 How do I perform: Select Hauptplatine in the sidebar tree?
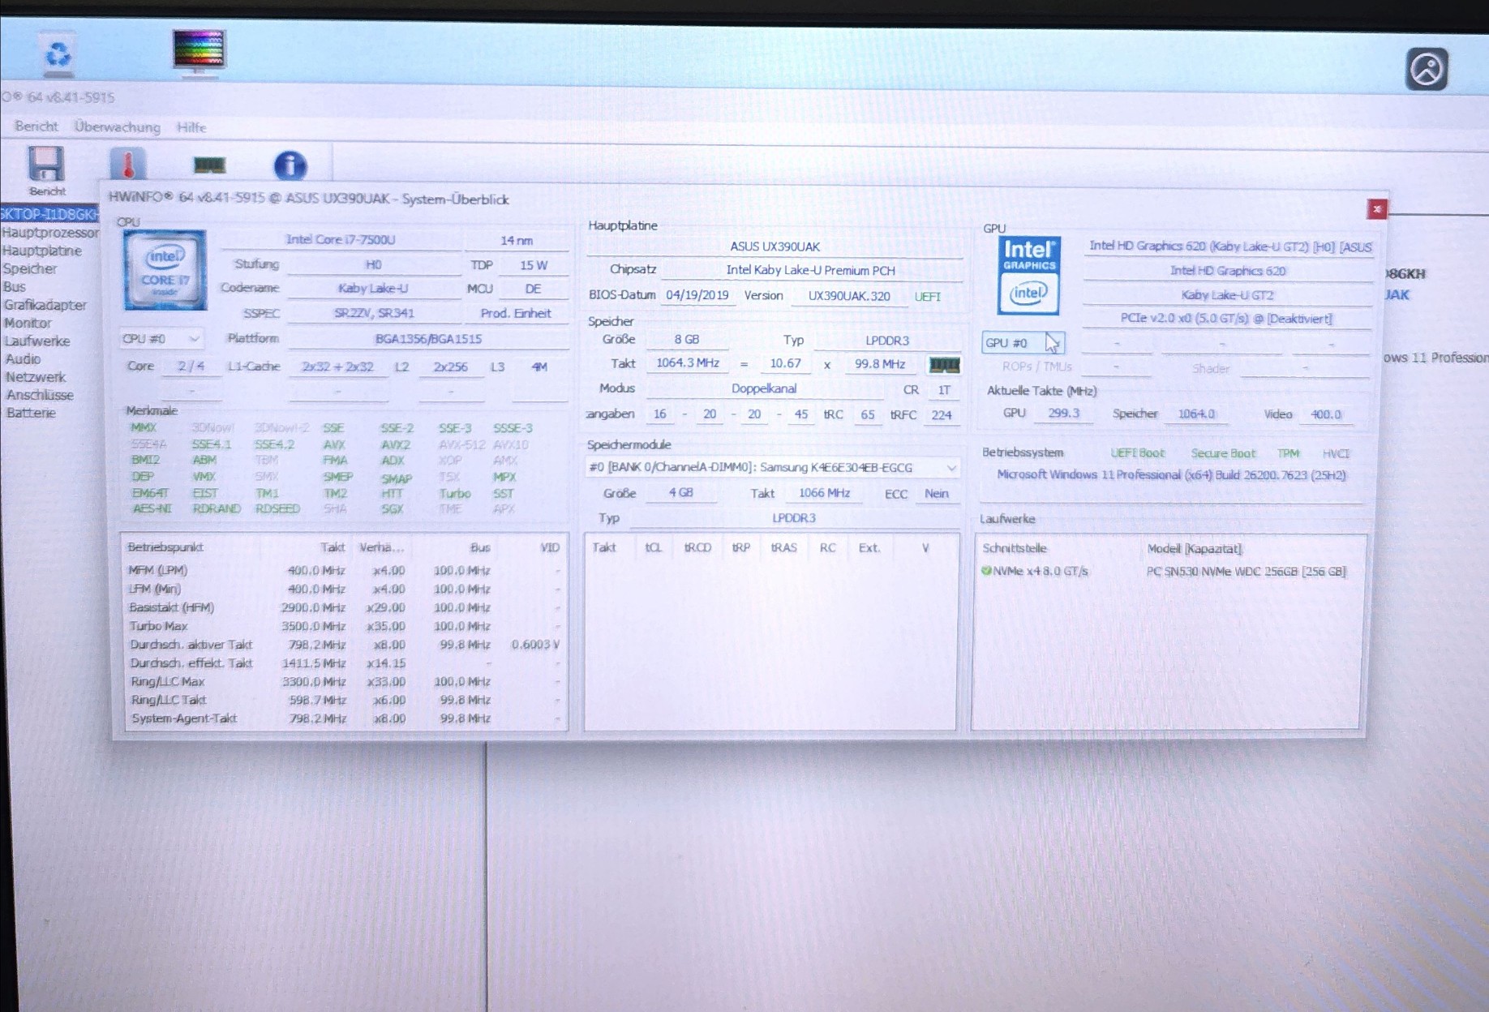pyautogui.click(x=41, y=251)
